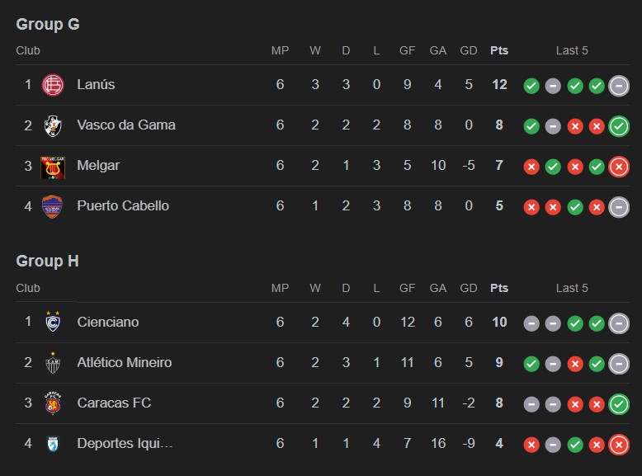The image size is (642, 476).
Task: Click Deportes Iquique's latest loss icon
Action: pos(619,445)
